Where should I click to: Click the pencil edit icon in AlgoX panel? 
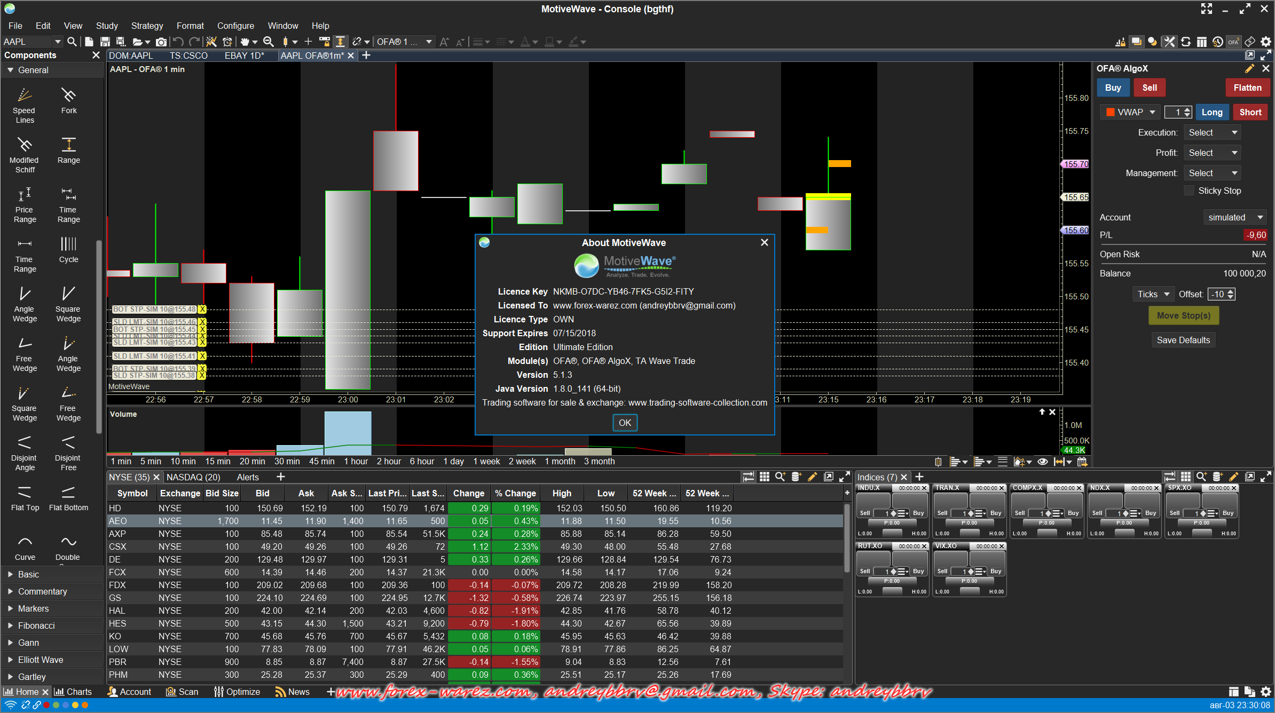click(x=1249, y=68)
